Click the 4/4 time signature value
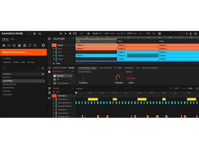The width and height of the screenshot is (199, 149). click(x=120, y=33)
